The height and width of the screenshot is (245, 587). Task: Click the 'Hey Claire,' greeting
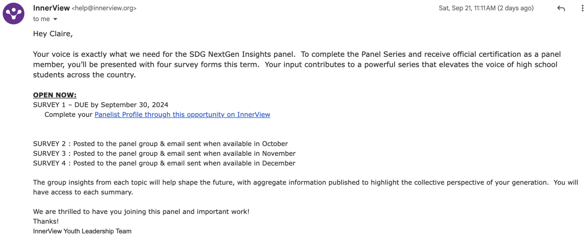tap(53, 34)
